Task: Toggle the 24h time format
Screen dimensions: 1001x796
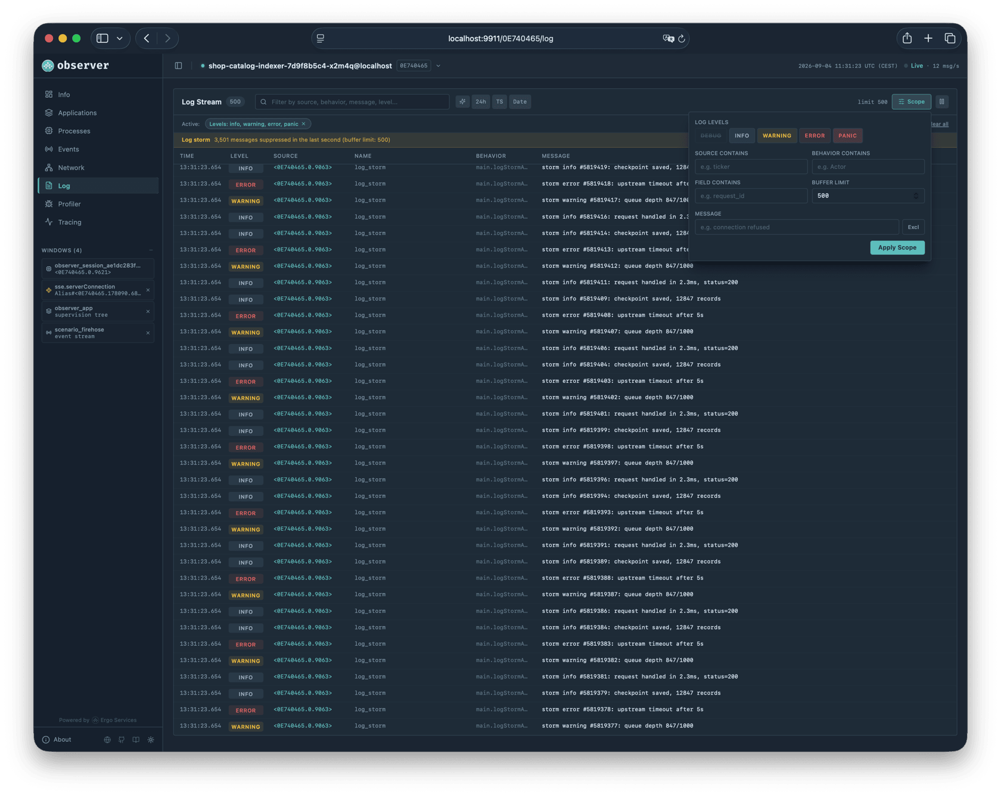Action: 481,102
